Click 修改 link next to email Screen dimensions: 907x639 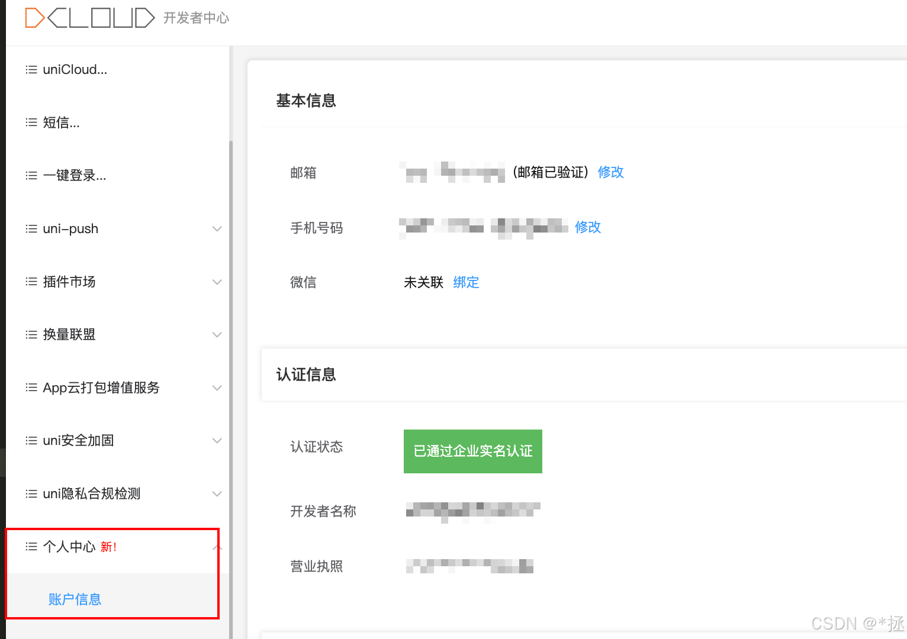[x=610, y=172]
